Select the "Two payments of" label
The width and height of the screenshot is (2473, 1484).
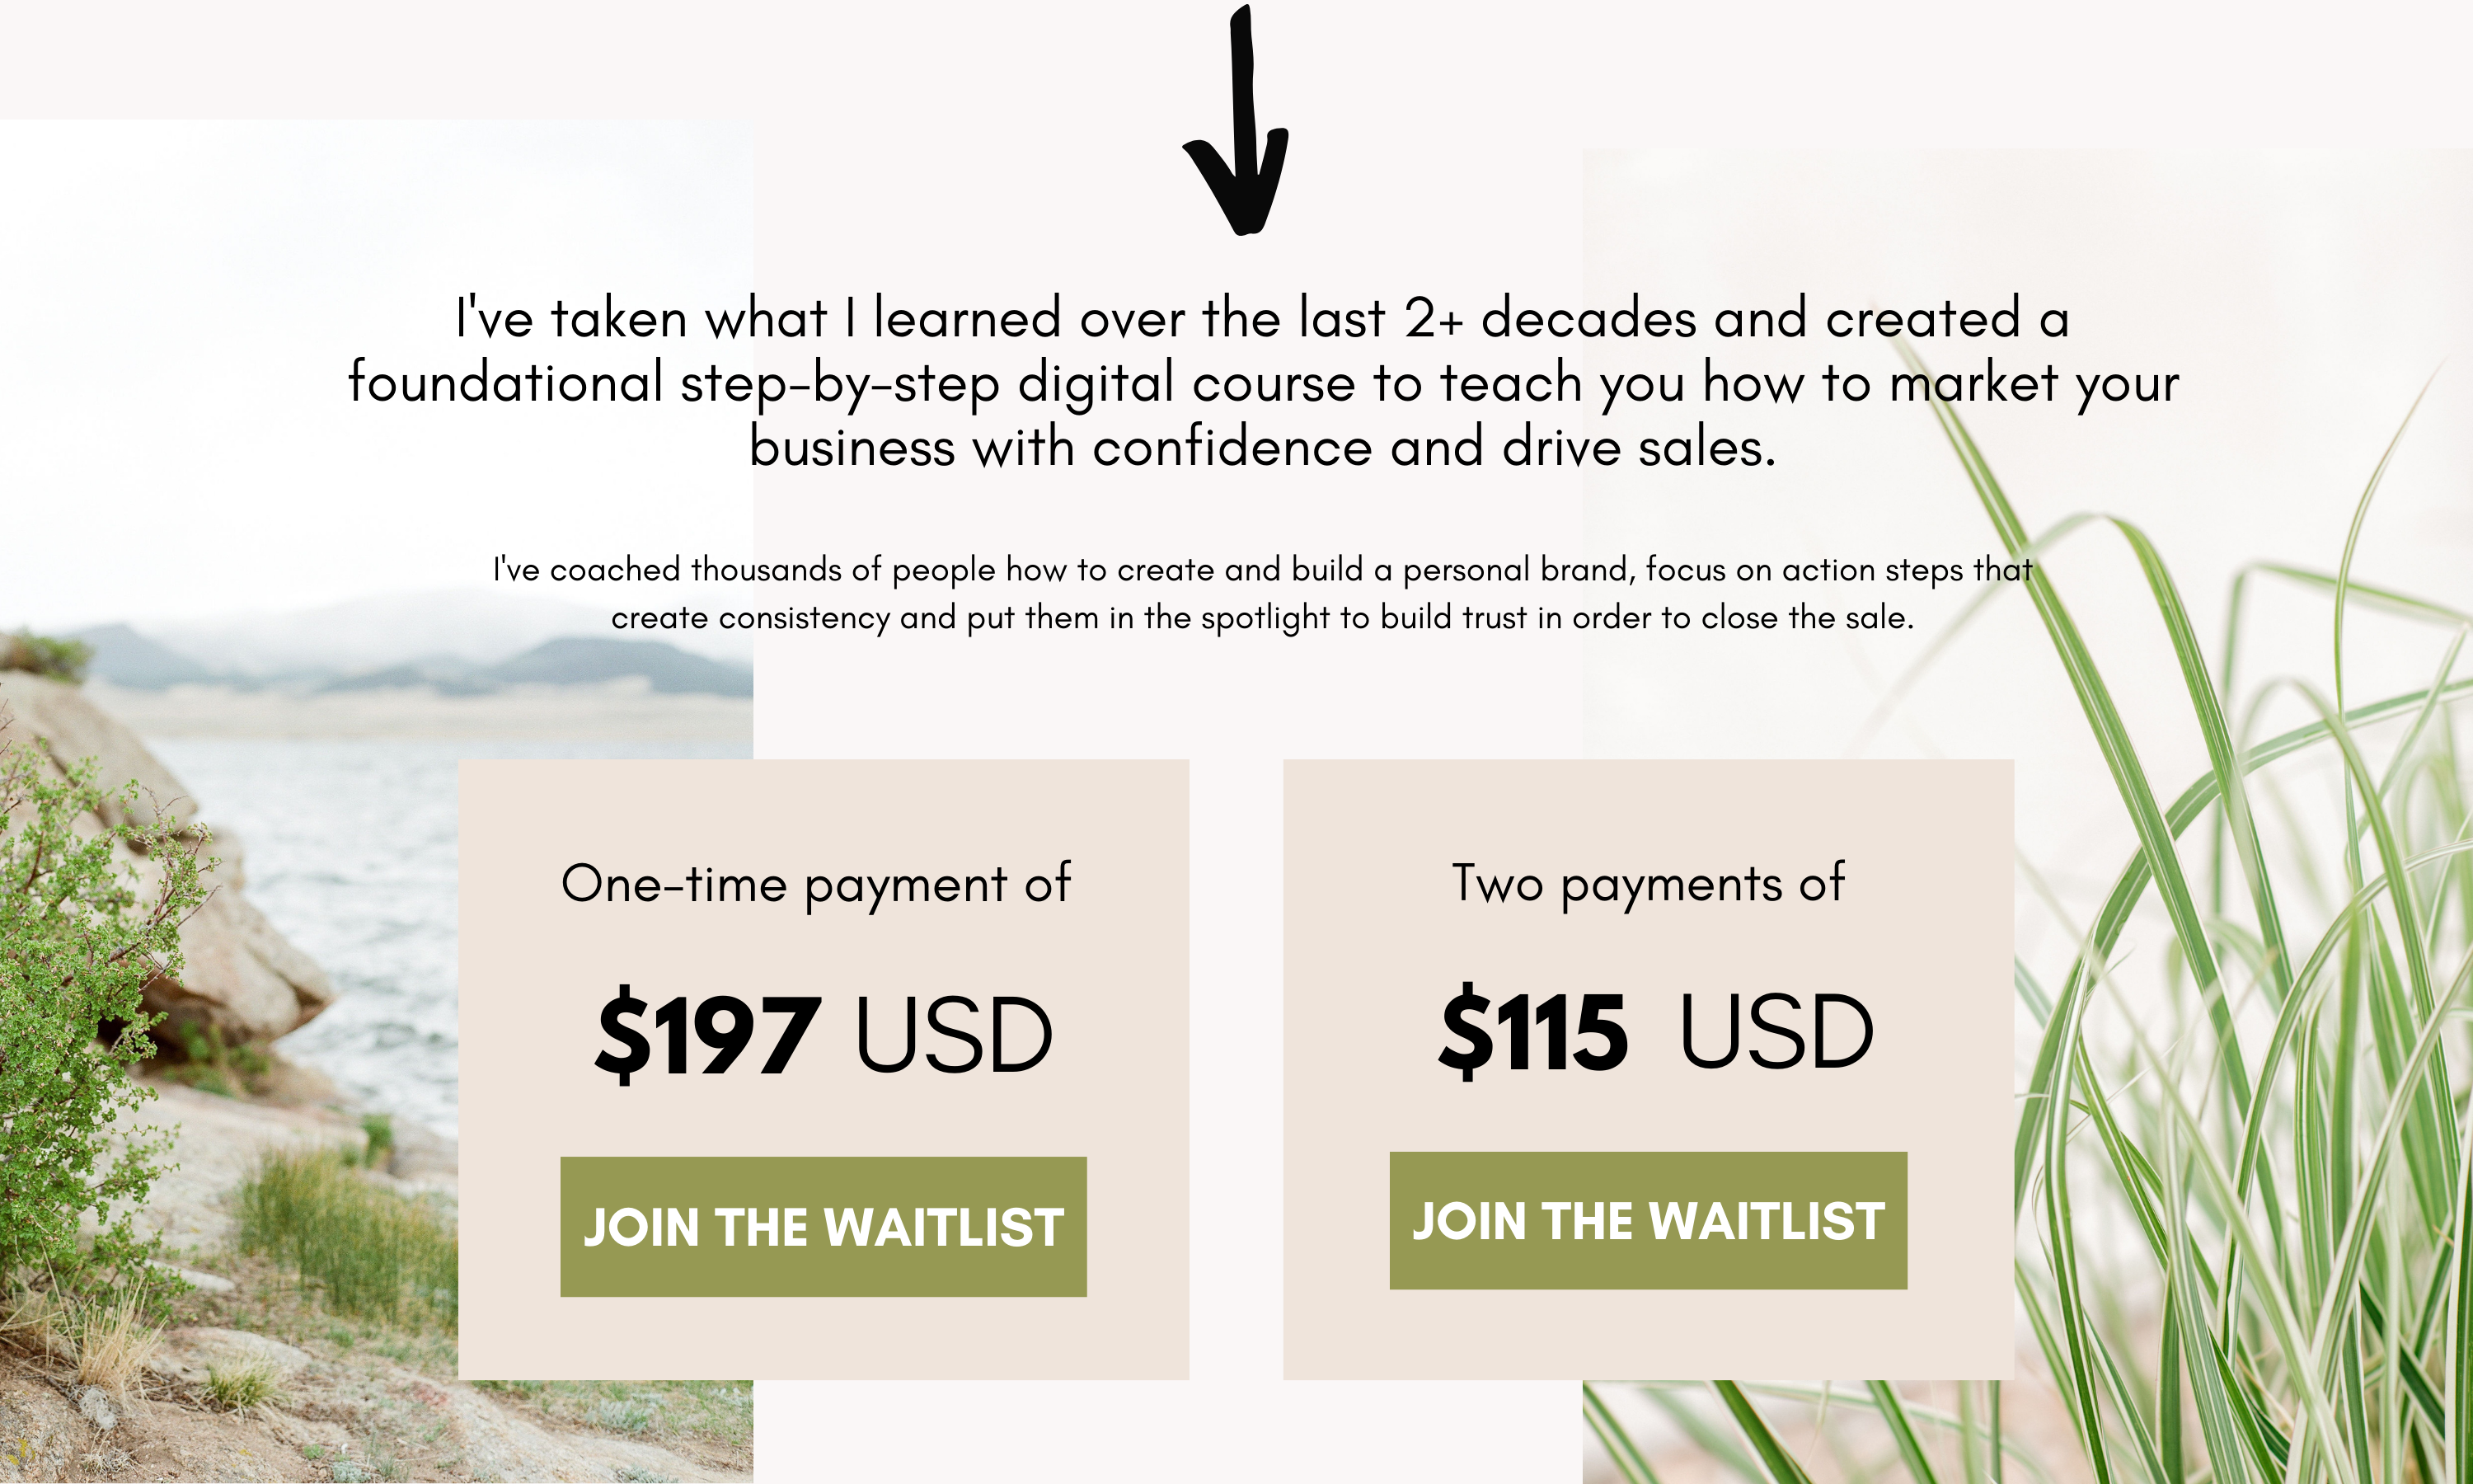click(x=1647, y=883)
